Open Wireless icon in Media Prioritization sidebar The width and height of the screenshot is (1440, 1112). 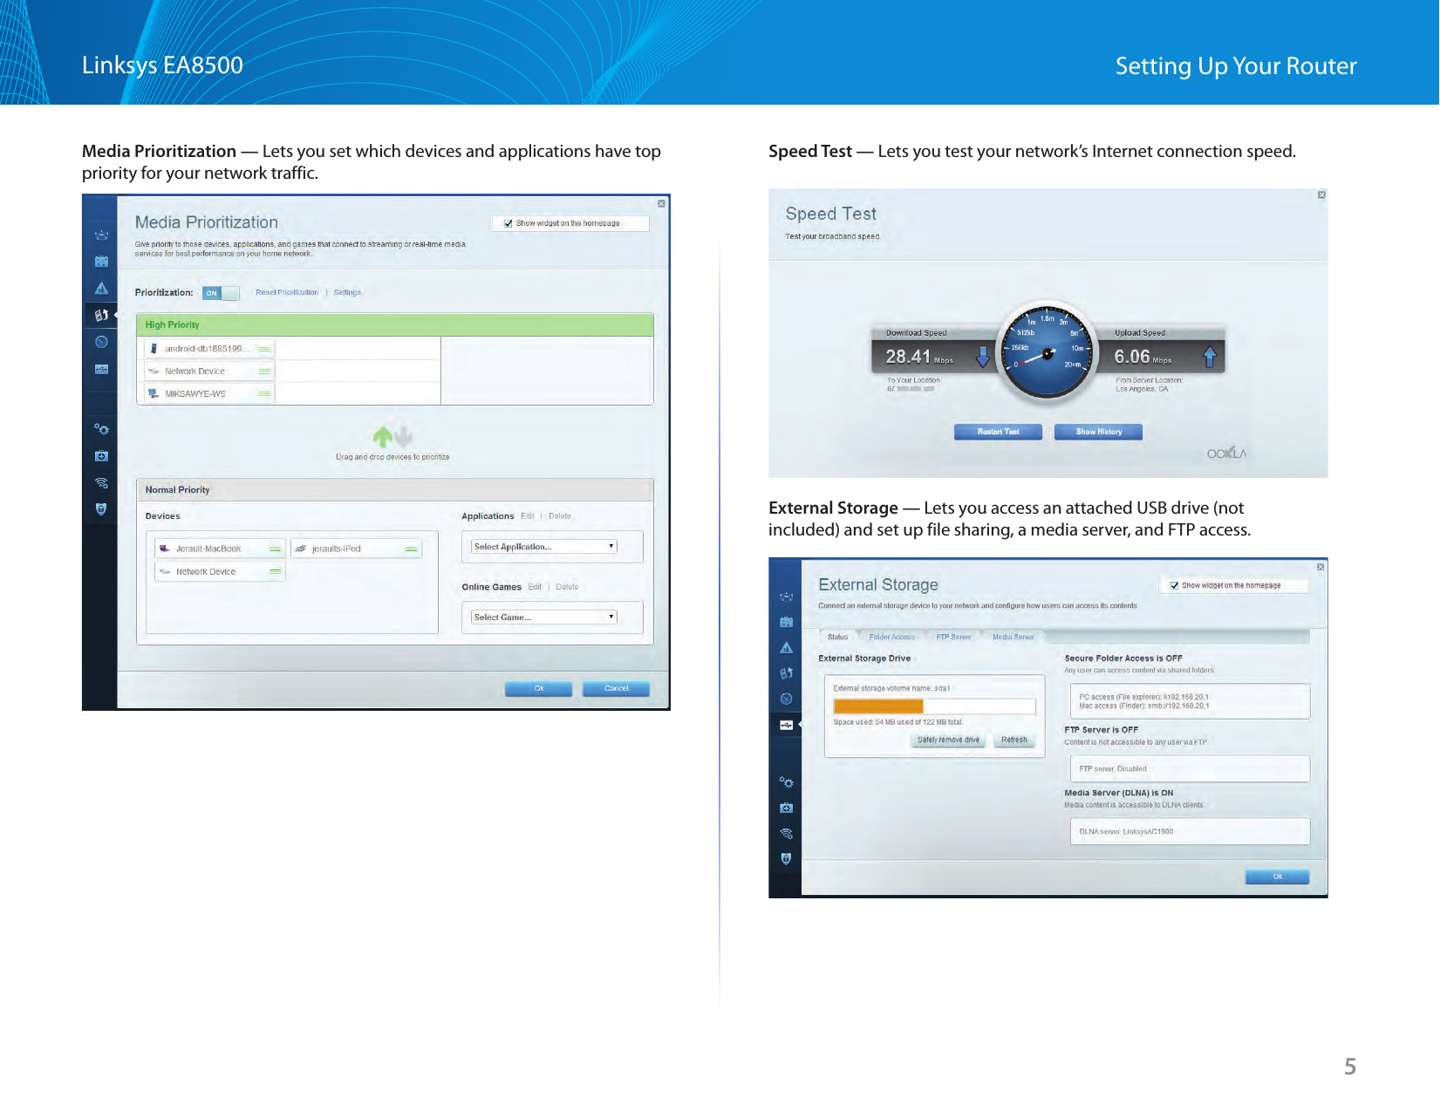point(101,482)
